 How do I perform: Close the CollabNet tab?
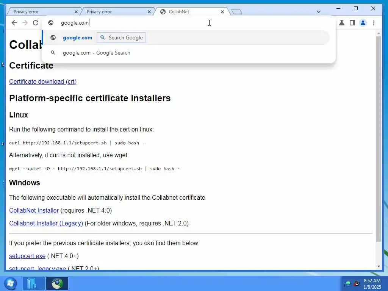(222, 12)
